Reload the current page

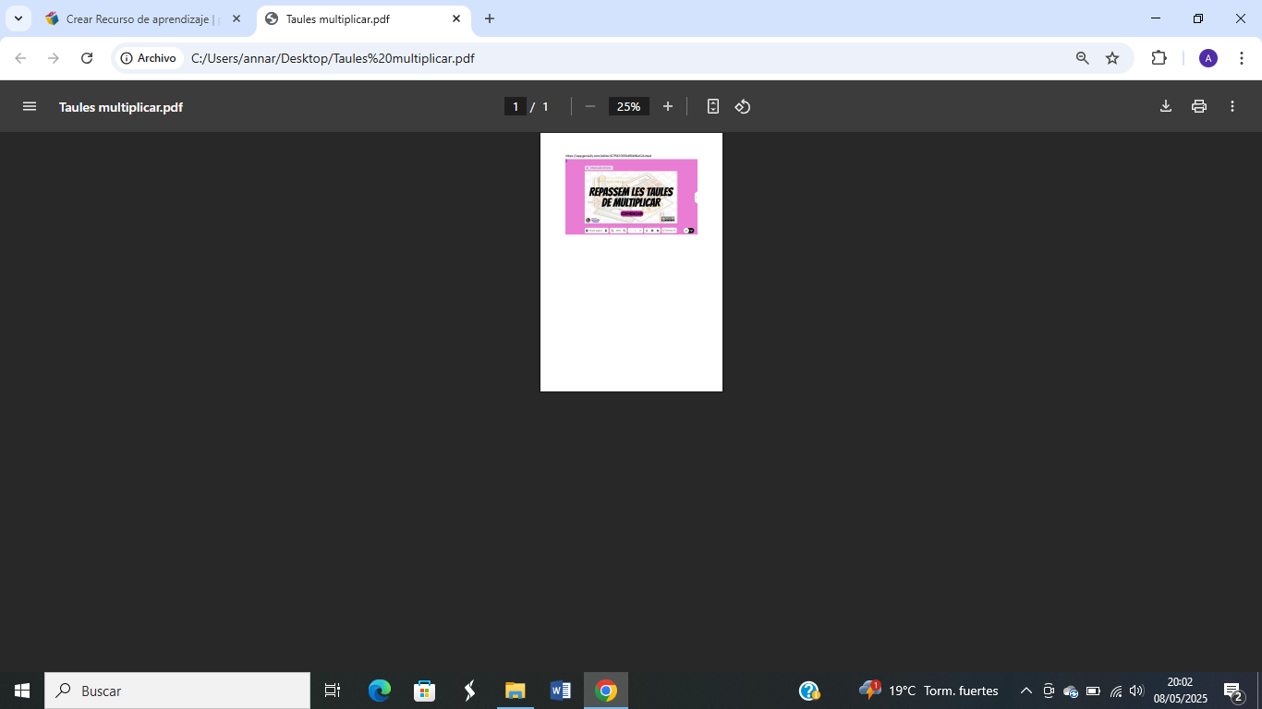[x=87, y=58]
